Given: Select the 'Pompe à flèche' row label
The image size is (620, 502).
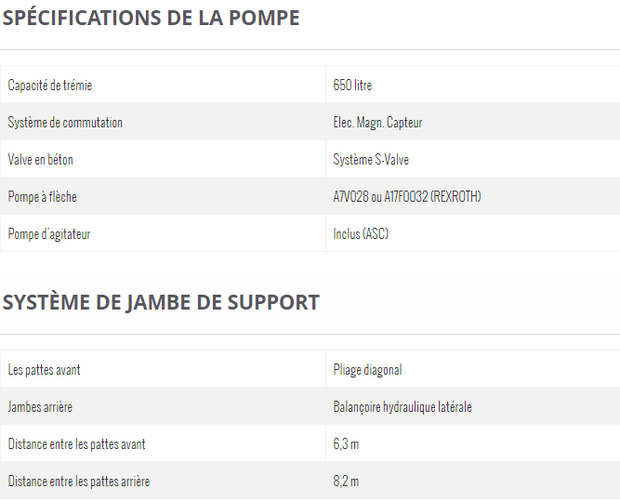Looking at the screenshot, I should [x=43, y=196].
